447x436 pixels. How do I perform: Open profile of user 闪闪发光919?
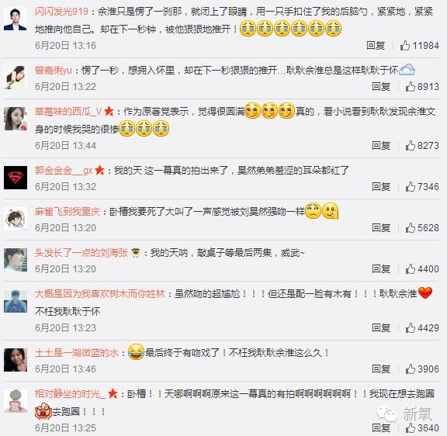pos(61,12)
